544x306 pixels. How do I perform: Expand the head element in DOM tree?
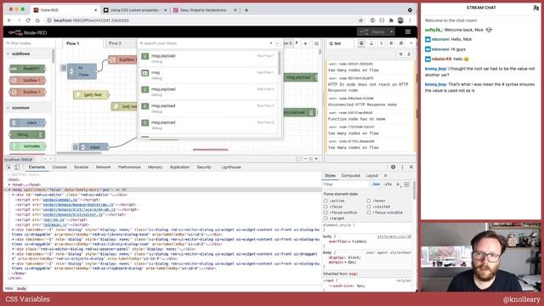9,185
